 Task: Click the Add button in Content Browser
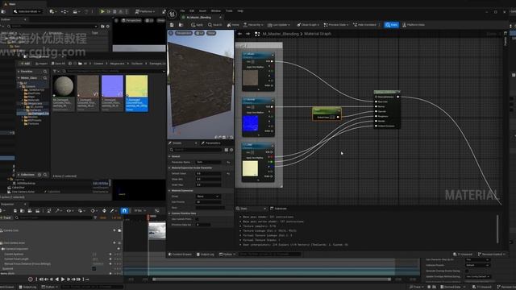click(x=25, y=63)
